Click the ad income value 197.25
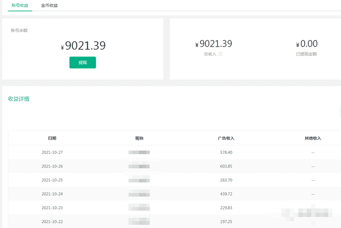 pos(226,222)
